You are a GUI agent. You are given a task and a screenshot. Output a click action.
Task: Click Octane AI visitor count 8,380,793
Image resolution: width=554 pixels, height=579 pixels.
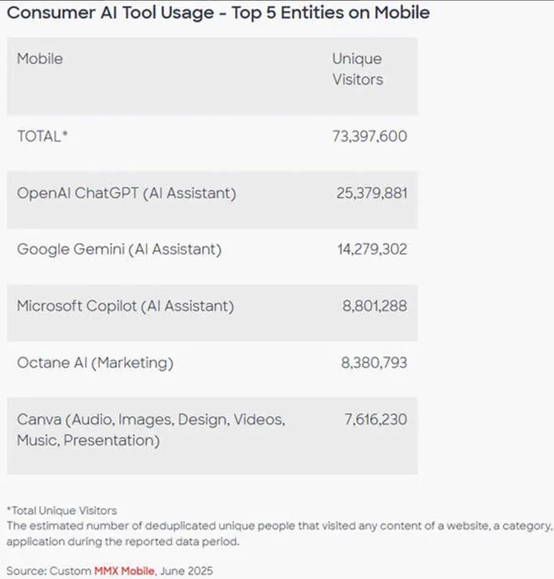(x=374, y=363)
